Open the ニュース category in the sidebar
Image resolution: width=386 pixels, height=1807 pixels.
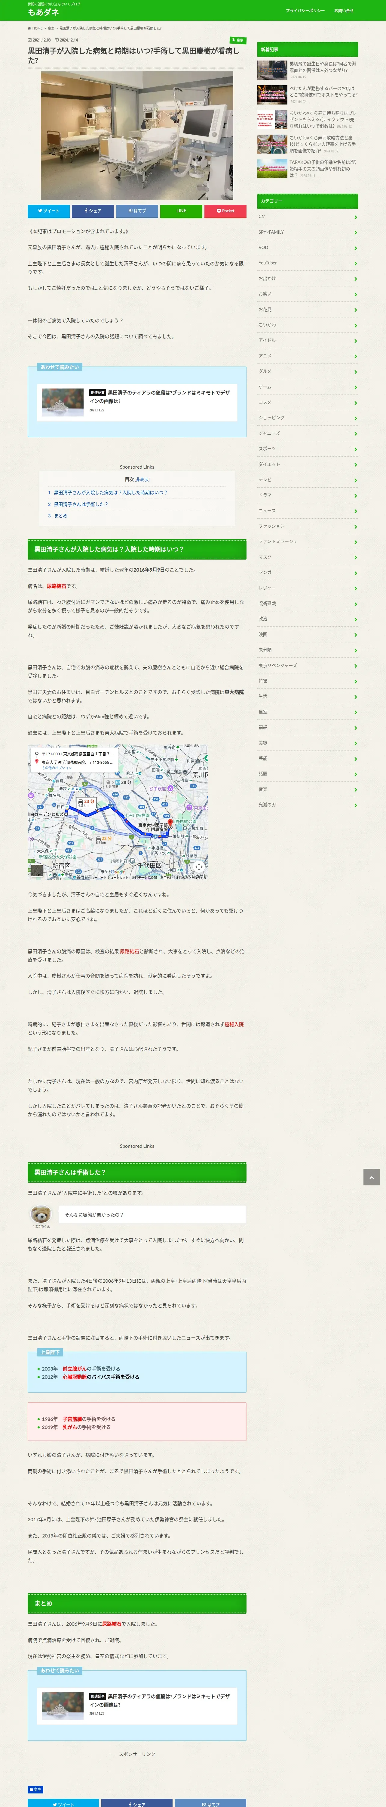click(x=308, y=511)
